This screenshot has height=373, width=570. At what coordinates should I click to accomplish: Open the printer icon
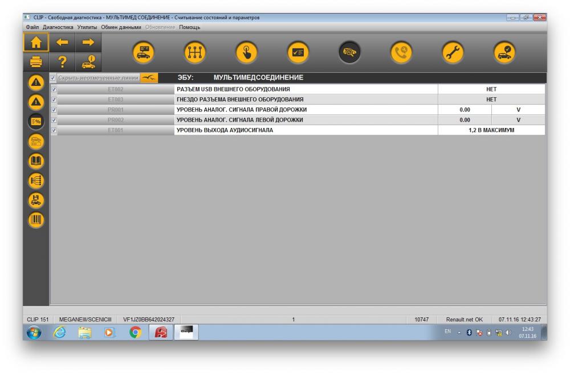[x=36, y=62]
